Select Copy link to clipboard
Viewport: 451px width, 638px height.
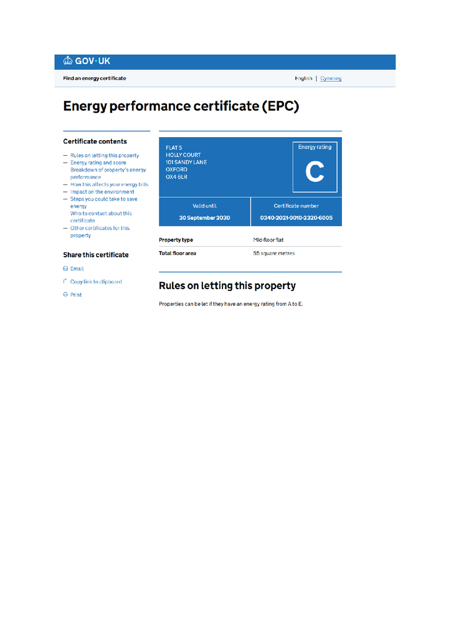pyautogui.click(x=96, y=282)
